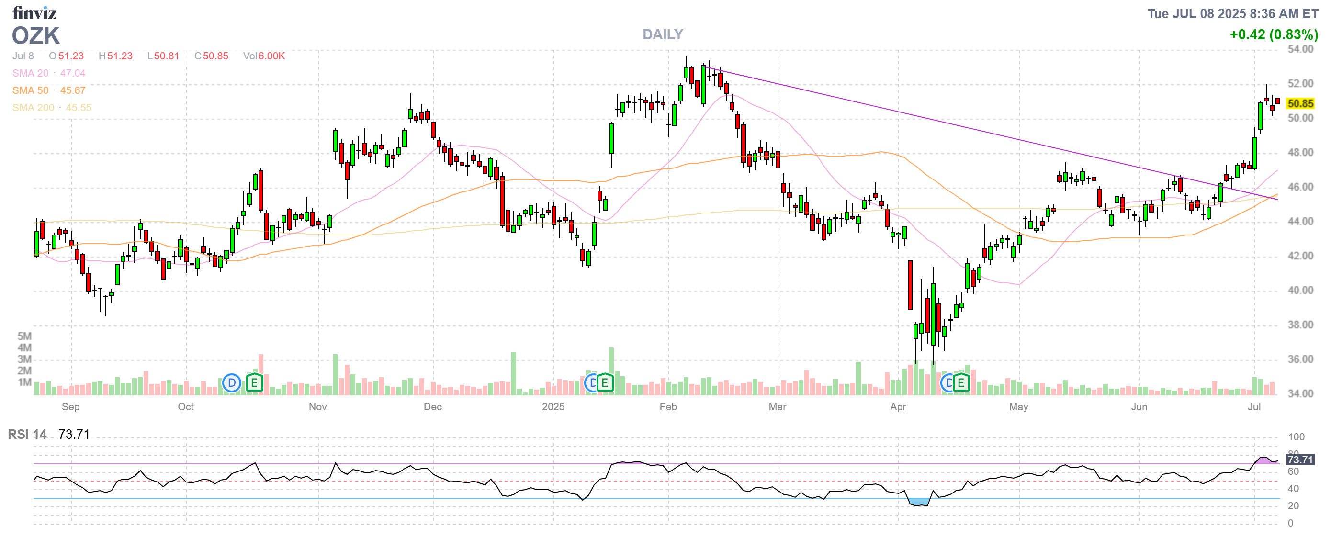The height and width of the screenshot is (538, 1331).
Task: Click the October dividend D marker
Action: click(x=231, y=383)
